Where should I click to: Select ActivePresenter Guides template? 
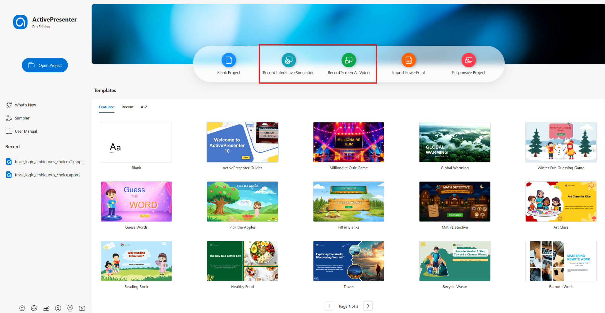243,142
